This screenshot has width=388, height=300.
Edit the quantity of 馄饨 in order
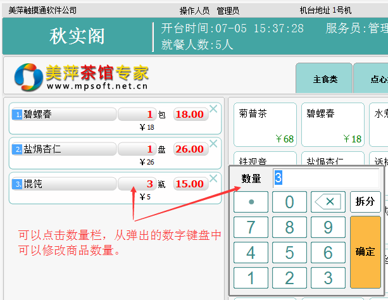click(137, 184)
